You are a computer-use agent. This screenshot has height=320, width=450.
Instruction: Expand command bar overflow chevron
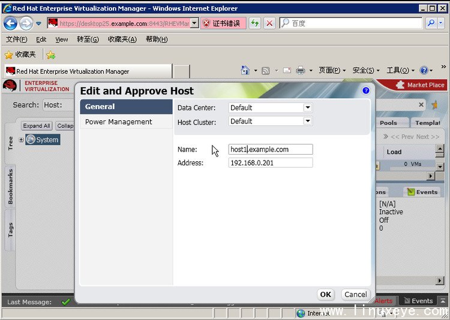(x=443, y=67)
